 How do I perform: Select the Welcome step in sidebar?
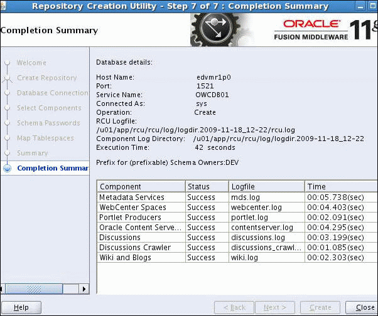coord(31,63)
